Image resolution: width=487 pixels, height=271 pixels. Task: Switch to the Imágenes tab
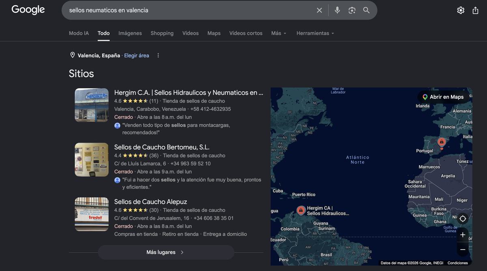[130, 33]
